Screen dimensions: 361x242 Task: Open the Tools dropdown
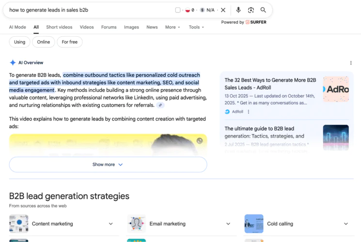(x=196, y=27)
